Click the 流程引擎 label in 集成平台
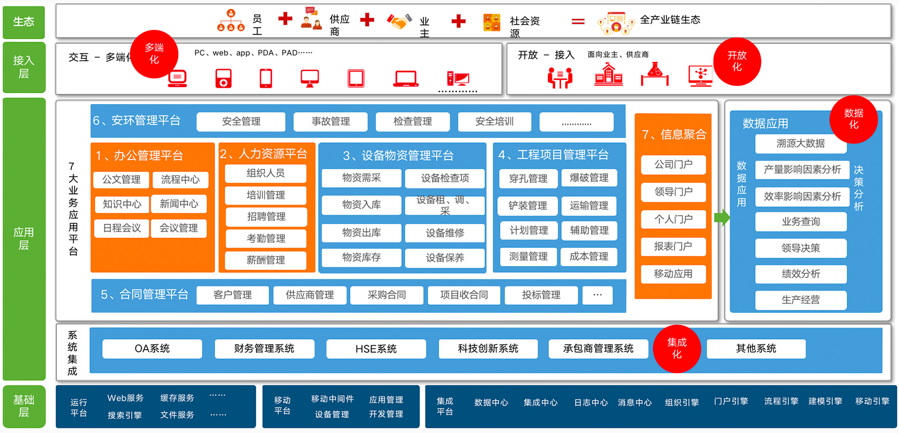The width and height of the screenshot is (899, 433). coord(781,402)
